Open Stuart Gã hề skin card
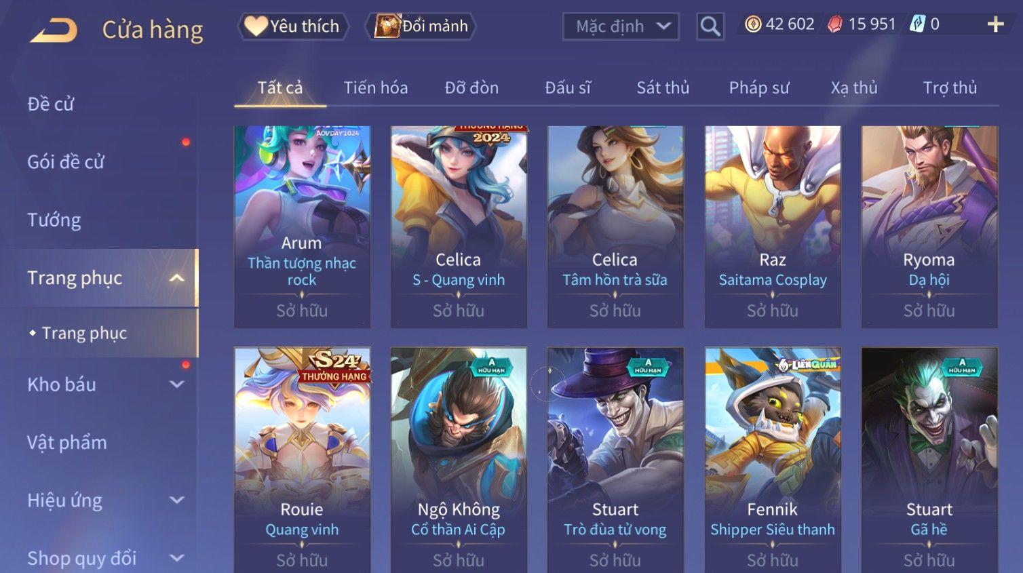The image size is (1023, 573). tap(929, 460)
